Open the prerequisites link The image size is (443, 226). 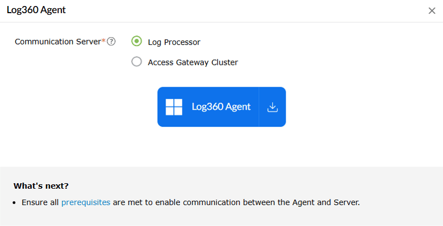click(x=86, y=202)
